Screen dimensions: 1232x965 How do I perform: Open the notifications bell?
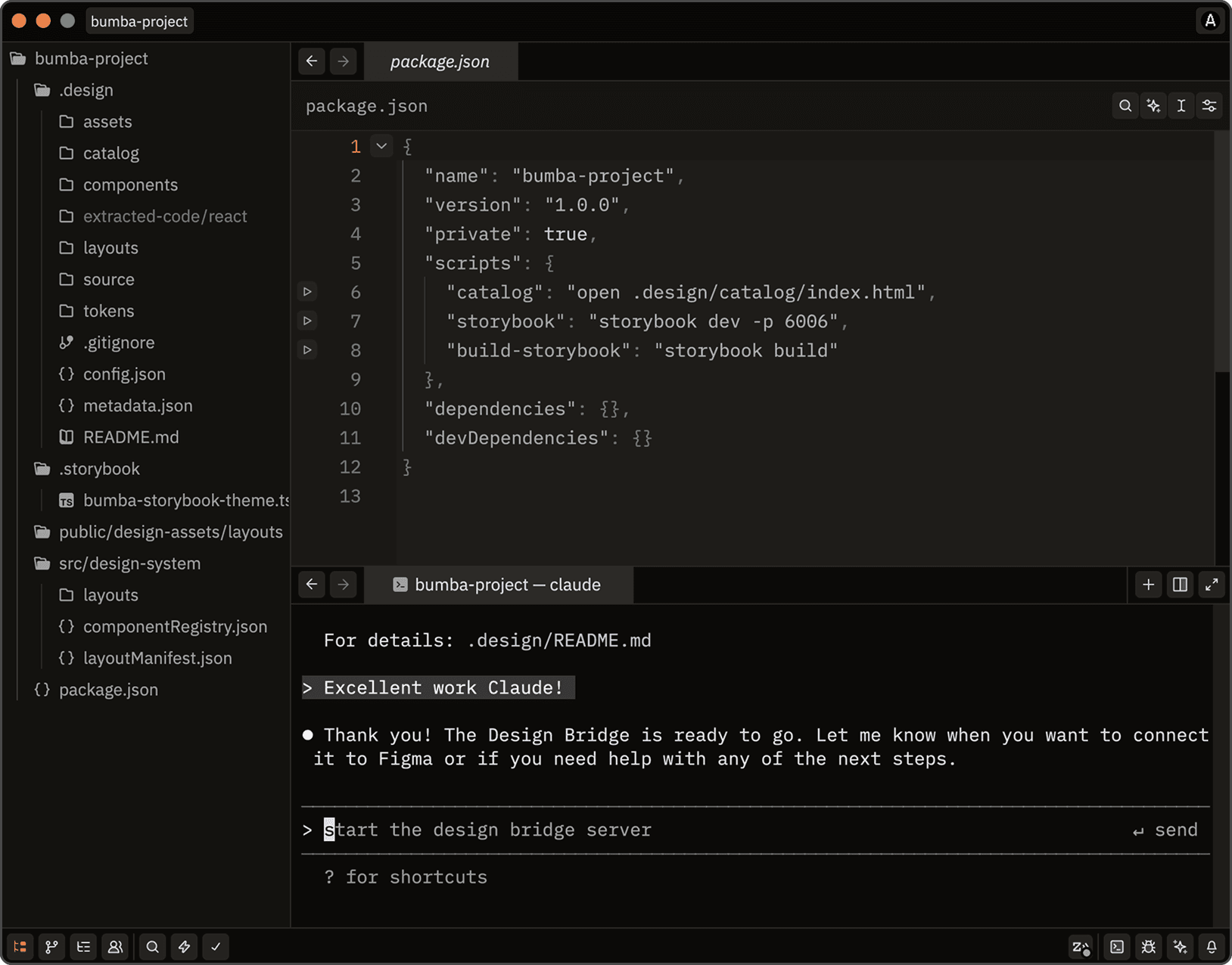pos(1212,946)
